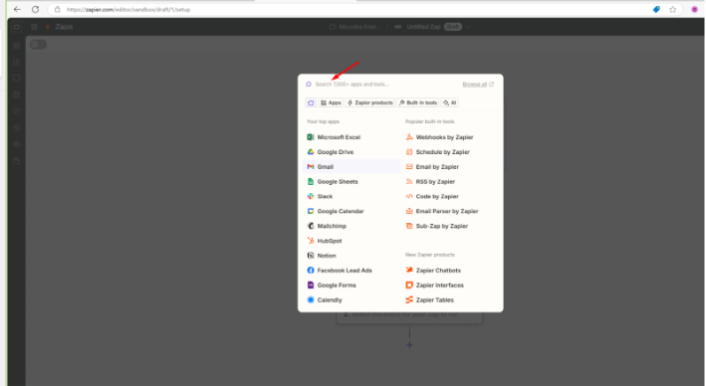This screenshot has width=706, height=386.
Task: Open comments icon in left sidebar
Action: [17, 79]
